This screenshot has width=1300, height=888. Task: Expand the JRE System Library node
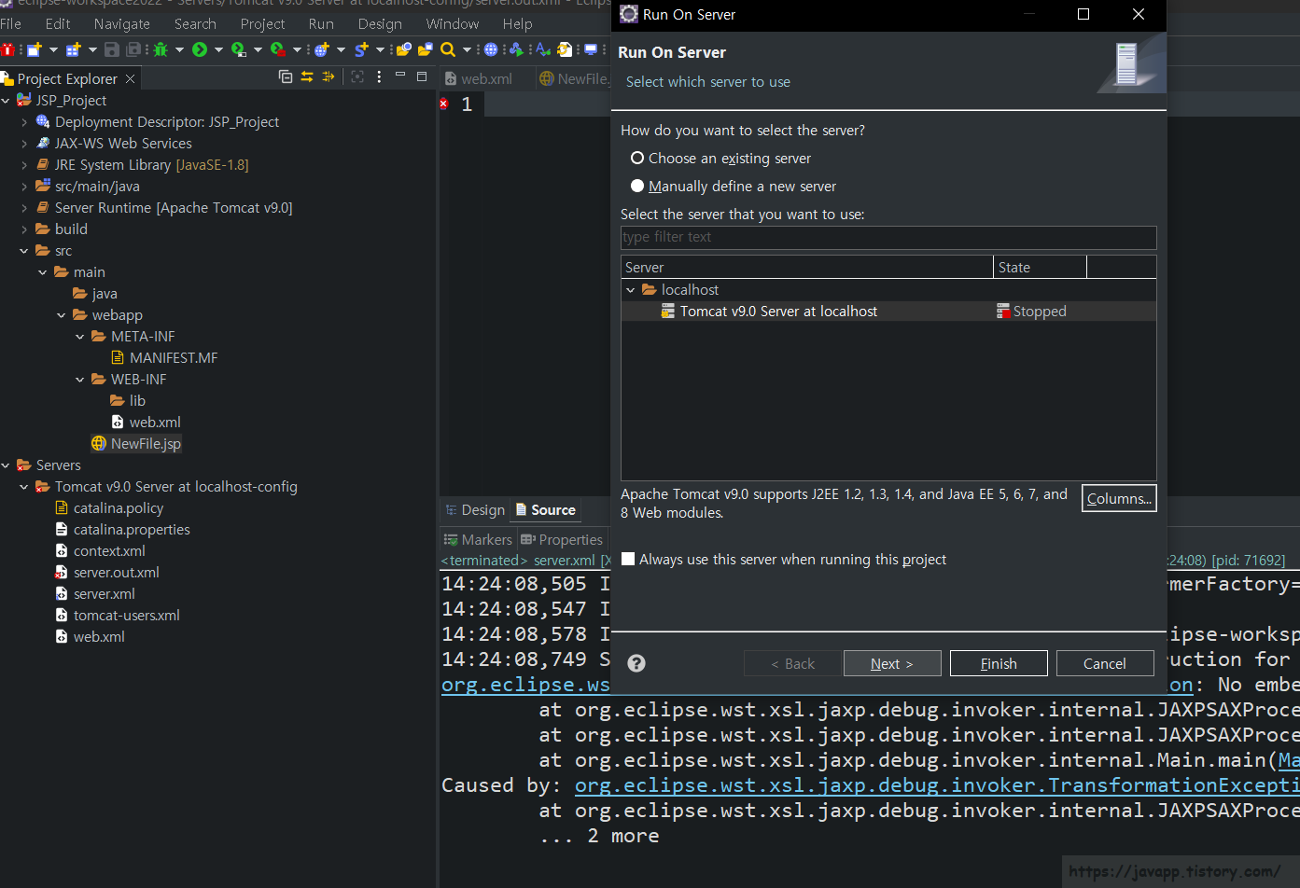[24, 165]
